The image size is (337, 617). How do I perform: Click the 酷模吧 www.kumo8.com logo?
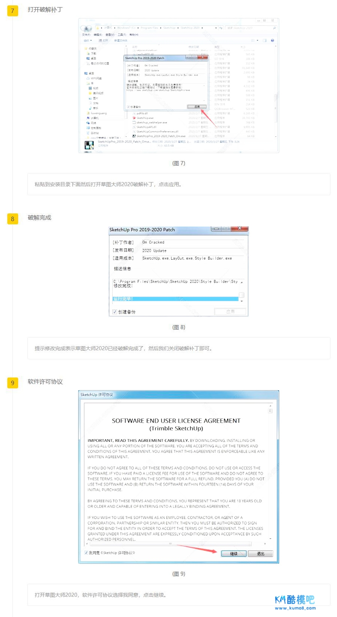pyautogui.click(x=295, y=602)
